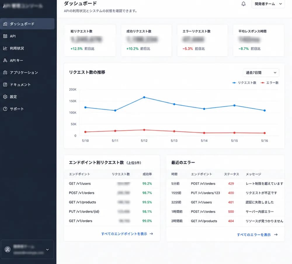Click the ダッシュボード sidebar icon

click(x=5, y=24)
